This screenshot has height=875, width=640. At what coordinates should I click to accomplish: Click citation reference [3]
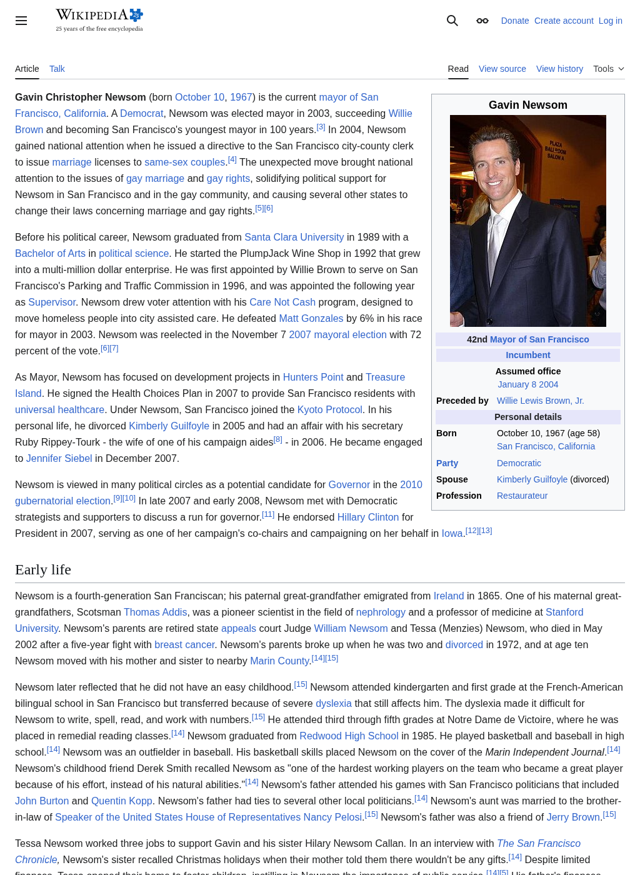point(321,127)
